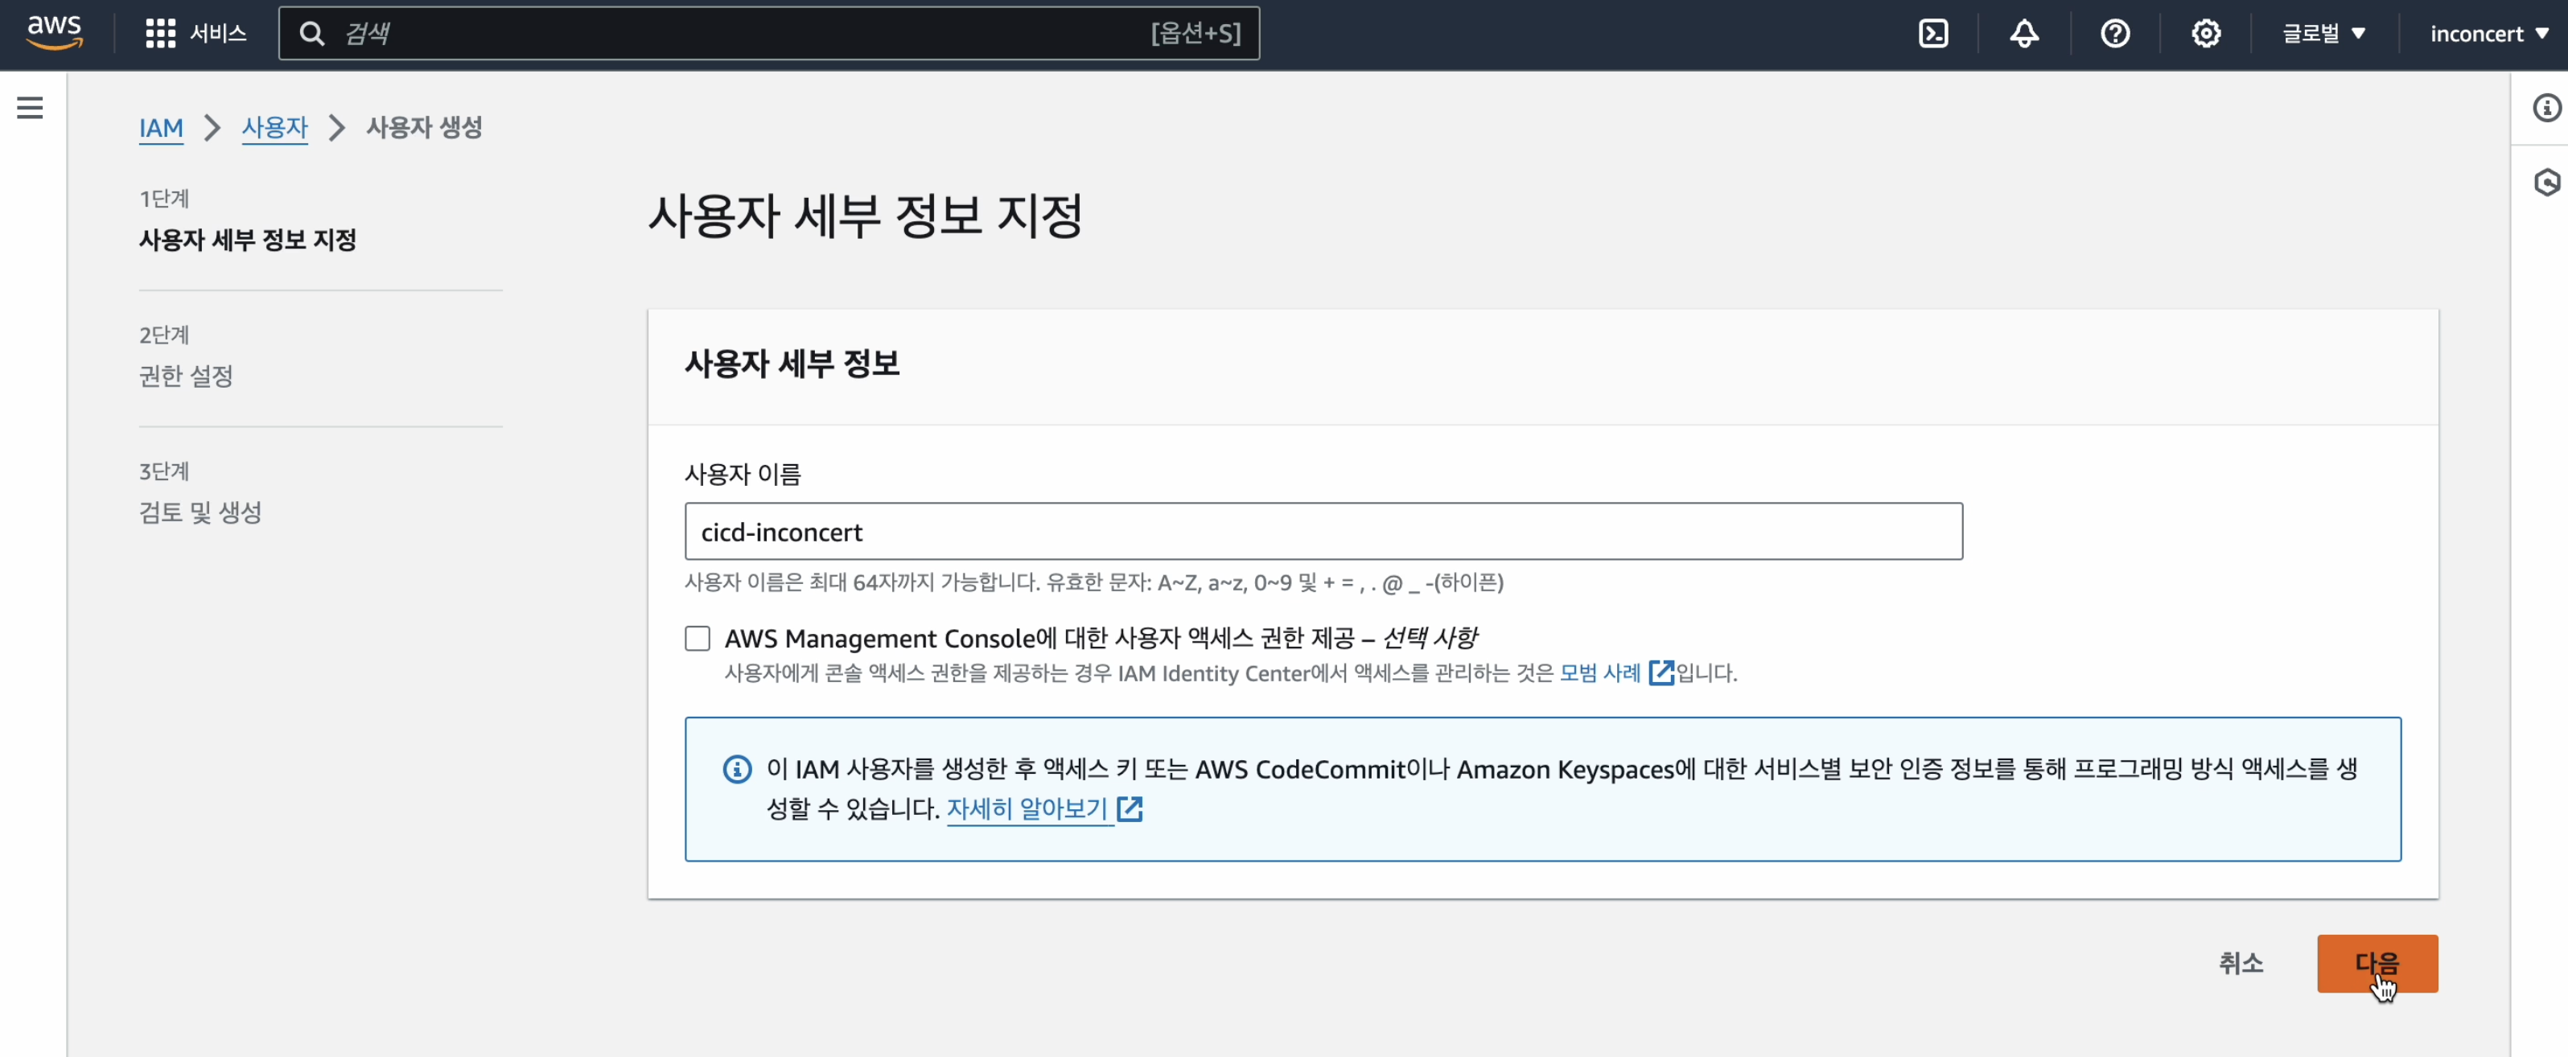Screen dimensions: 2568x1057
Task: Click the 모범 사례 link
Action: click(1599, 673)
